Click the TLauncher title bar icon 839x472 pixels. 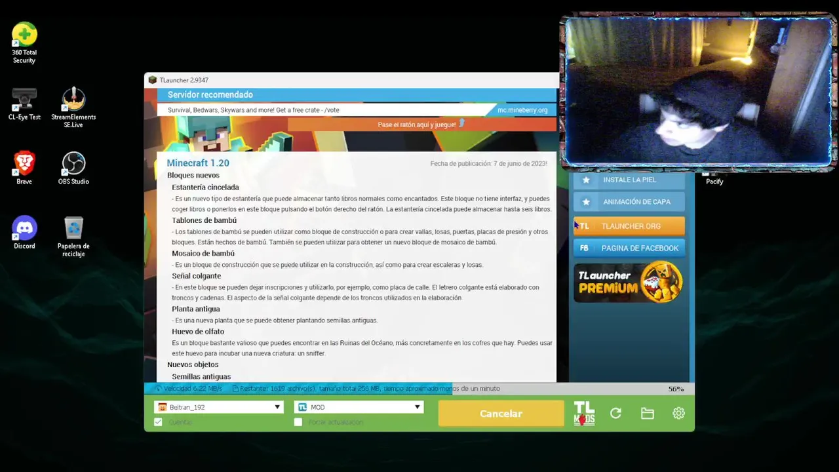pyautogui.click(x=152, y=80)
